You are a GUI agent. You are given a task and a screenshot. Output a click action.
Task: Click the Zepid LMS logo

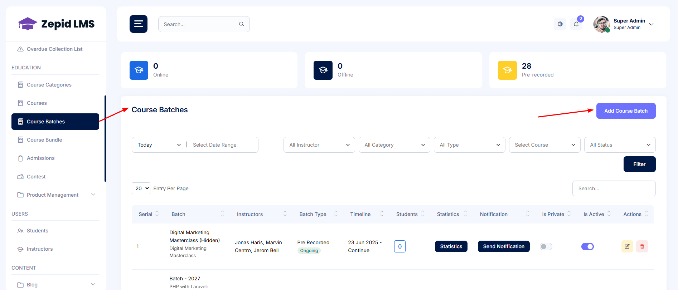[57, 24]
